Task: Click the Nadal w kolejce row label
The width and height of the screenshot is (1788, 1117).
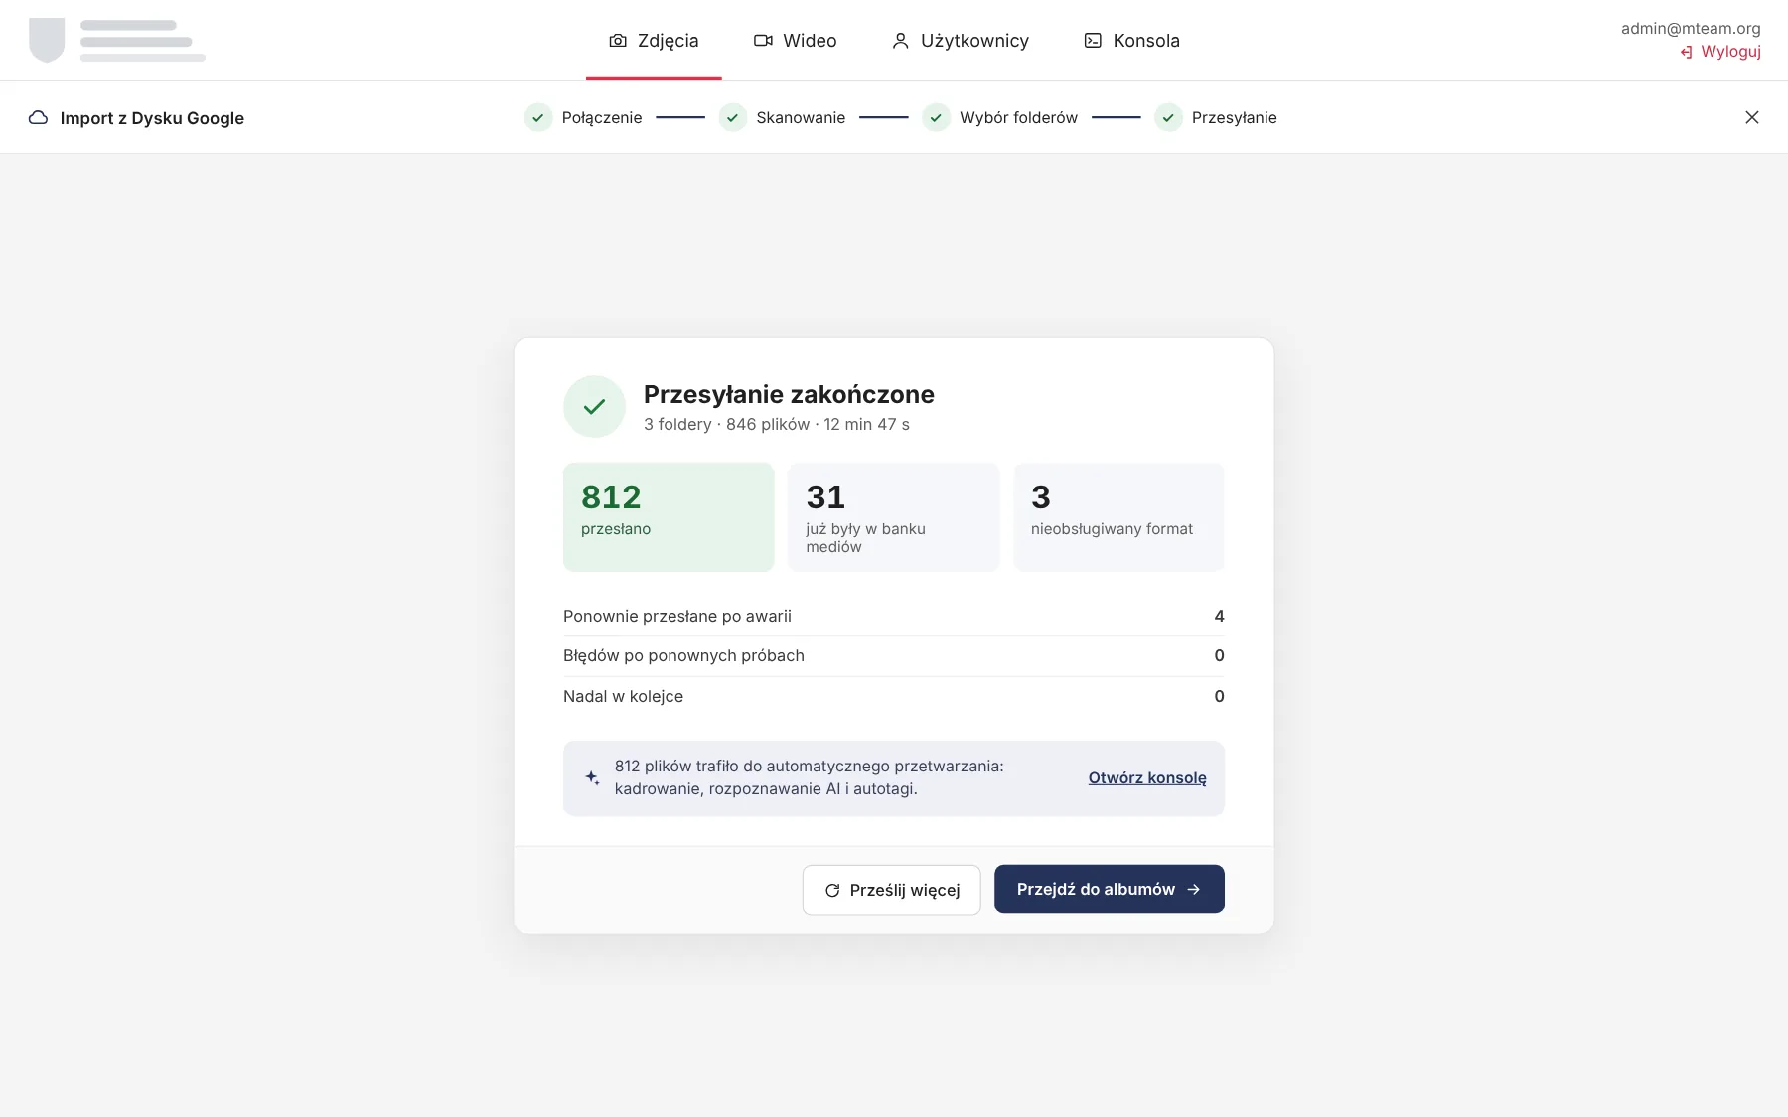Action: 623,696
